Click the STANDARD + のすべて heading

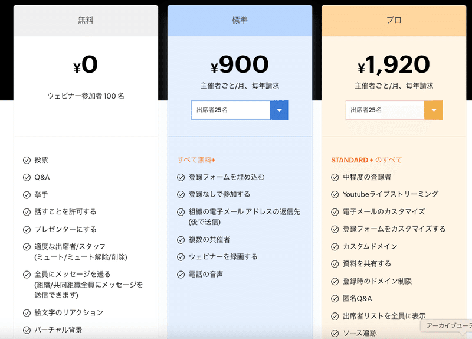point(366,160)
